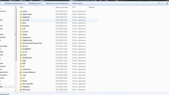The image size is (169, 95).
Task: Sort by the Размер column header
Action: [x=92, y=7]
